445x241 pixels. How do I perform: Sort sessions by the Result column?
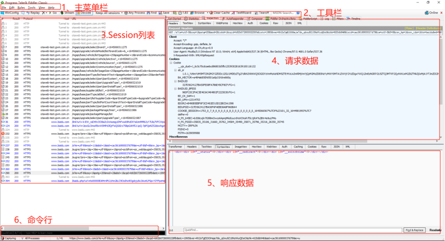[16, 19]
